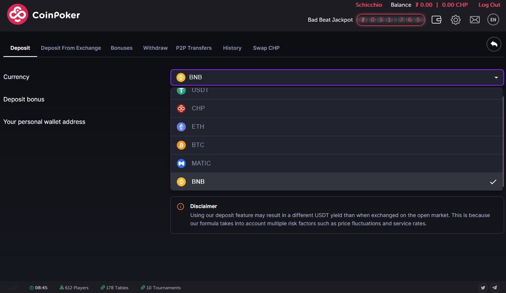The image size is (506, 293).
Task: Click the clock icon beside 08:45
Action: pyautogui.click(x=32, y=288)
